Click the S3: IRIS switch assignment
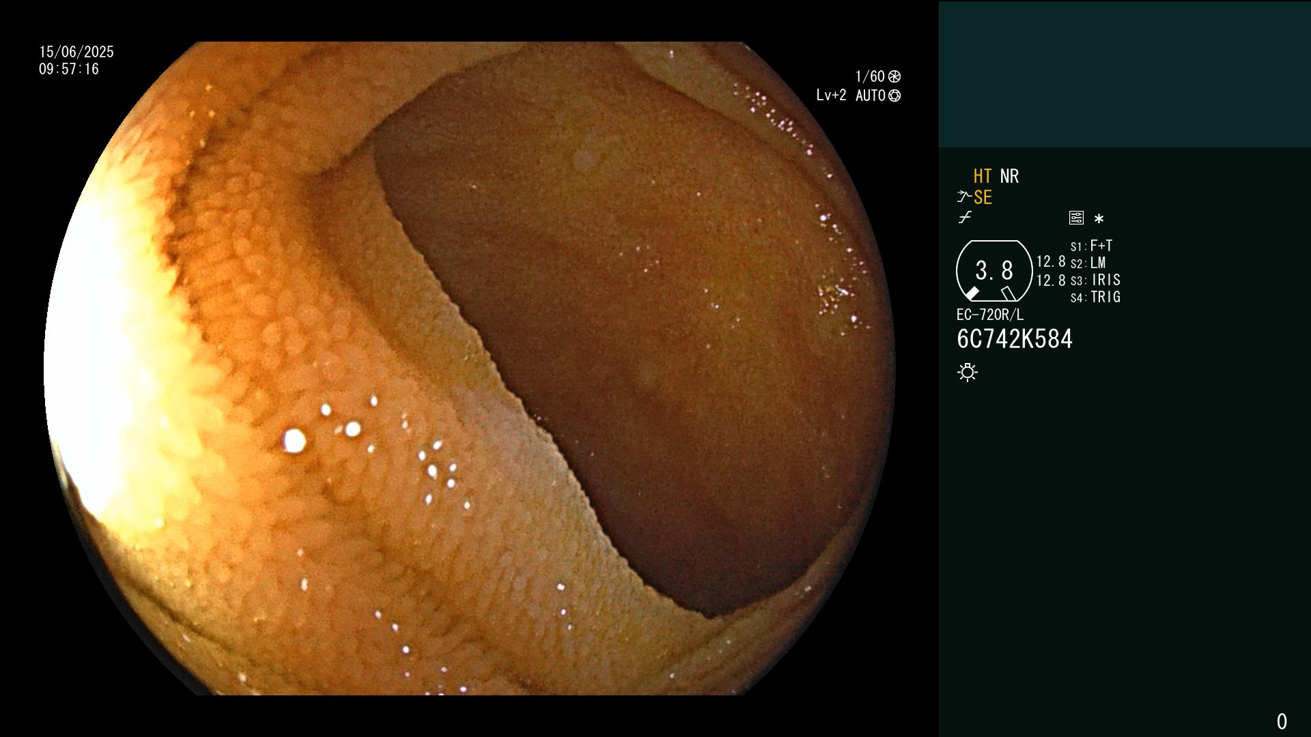The width and height of the screenshot is (1311, 737). click(x=1096, y=280)
